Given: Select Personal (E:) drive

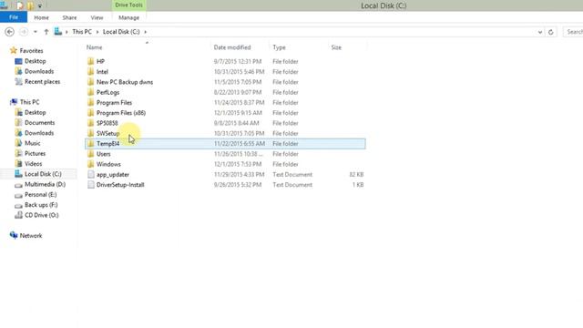Looking at the screenshot, I should point(40,194).
